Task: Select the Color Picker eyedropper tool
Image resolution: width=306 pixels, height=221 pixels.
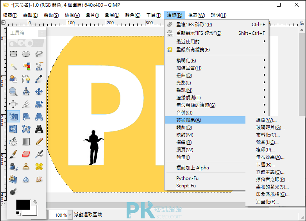Action: (39, 79)
